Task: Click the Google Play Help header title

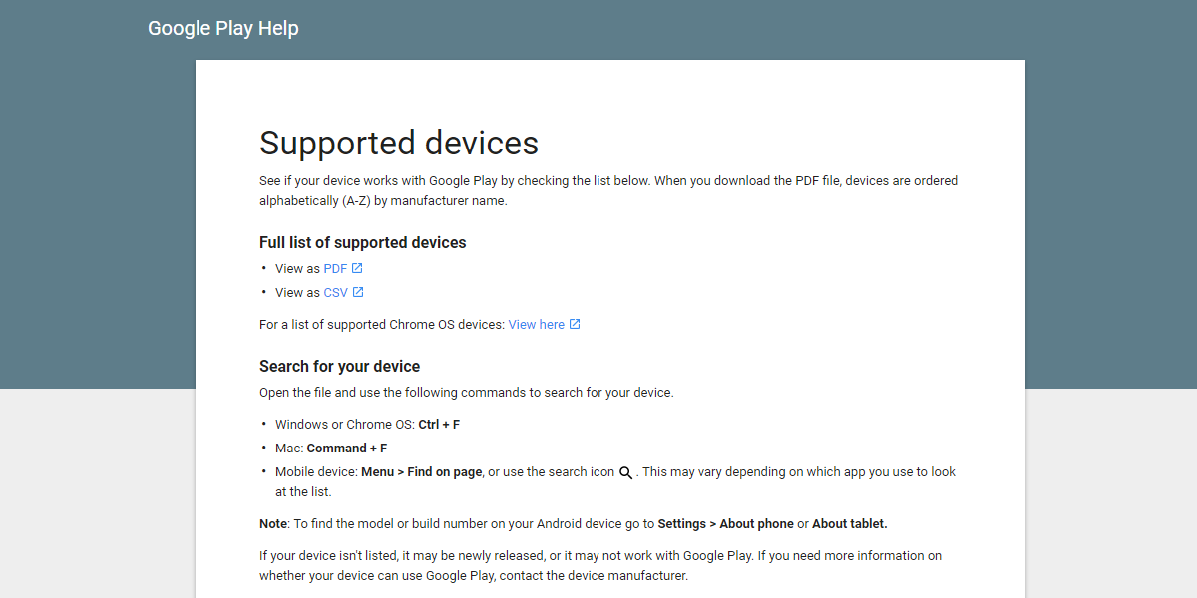Action: pos(223,29)
